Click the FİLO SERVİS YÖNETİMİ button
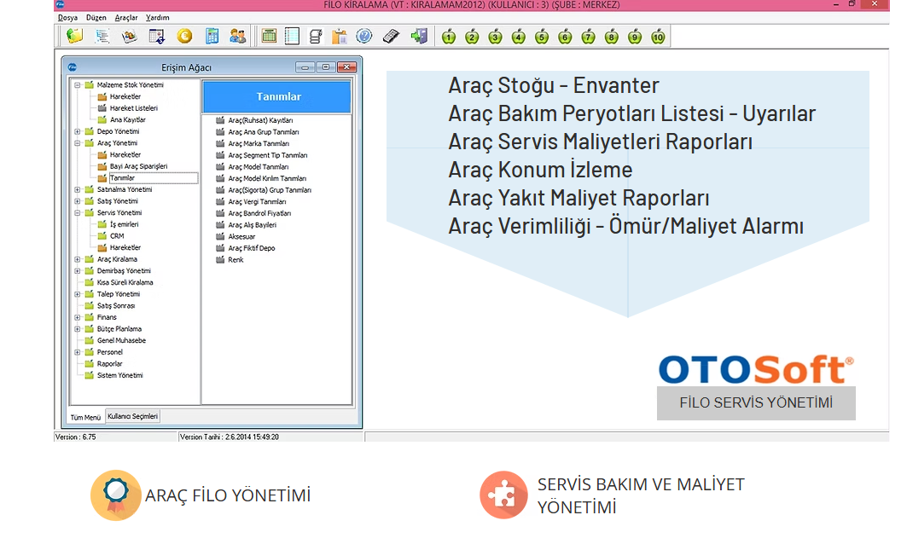Image resolution: width=907 pixels, height=544 pixels. pyautogui.click(x=756, y=403)
